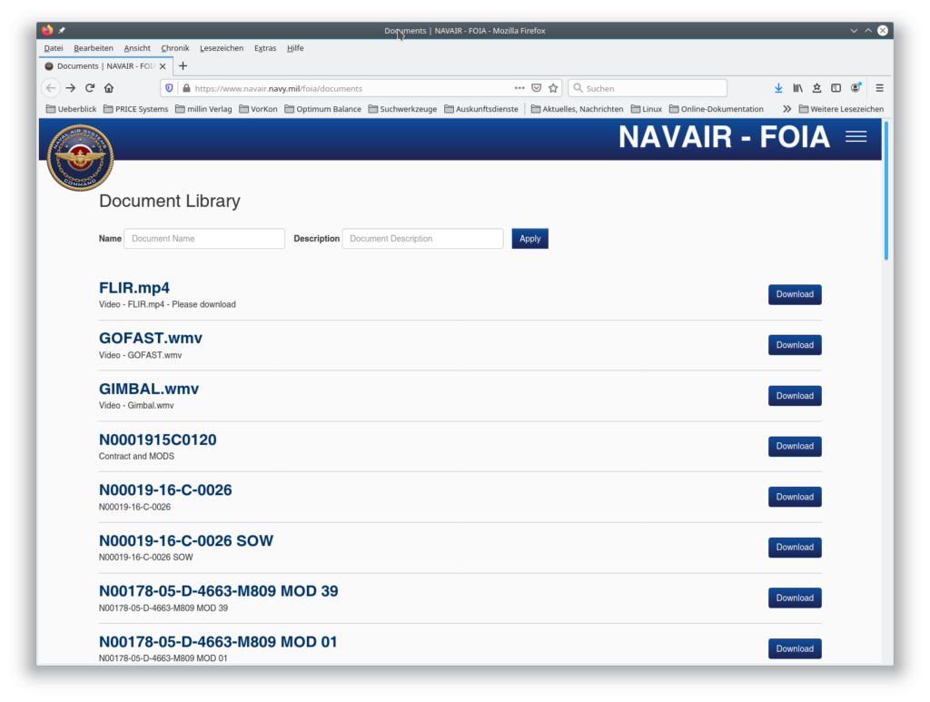Click the Document Name filter field

204,238
